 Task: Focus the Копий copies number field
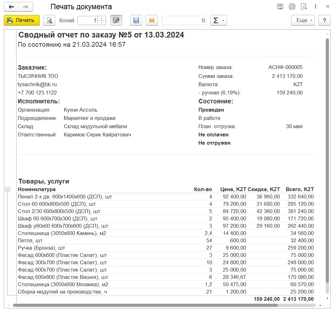[x=88, y=20]
